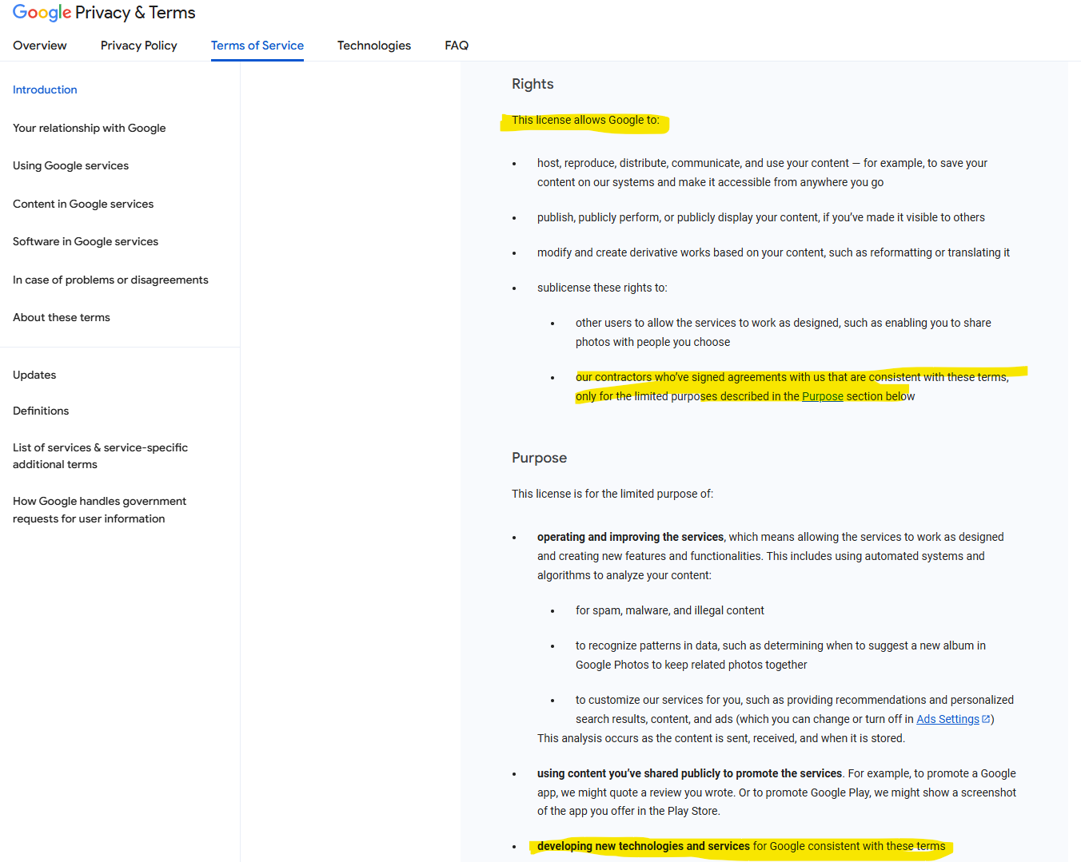
Task: Click 'modify and create derivative works' bullet
Action: (x=773, y=252)
